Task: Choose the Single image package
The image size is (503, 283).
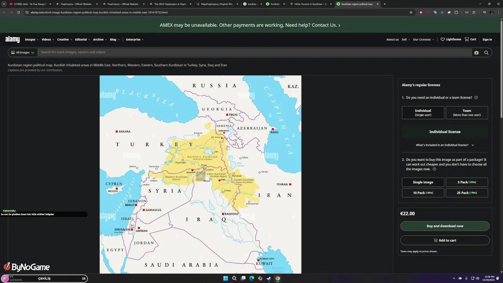Action: 423,182
